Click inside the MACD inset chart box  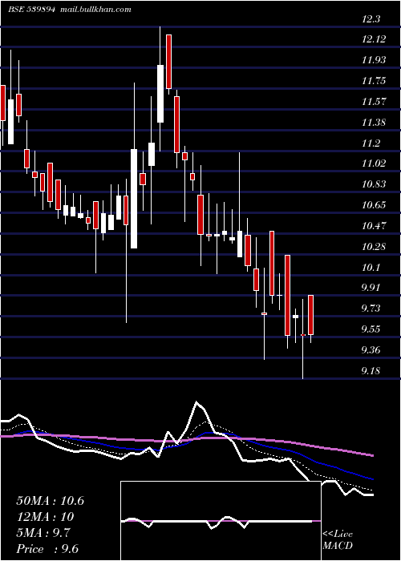click(221, 521)
